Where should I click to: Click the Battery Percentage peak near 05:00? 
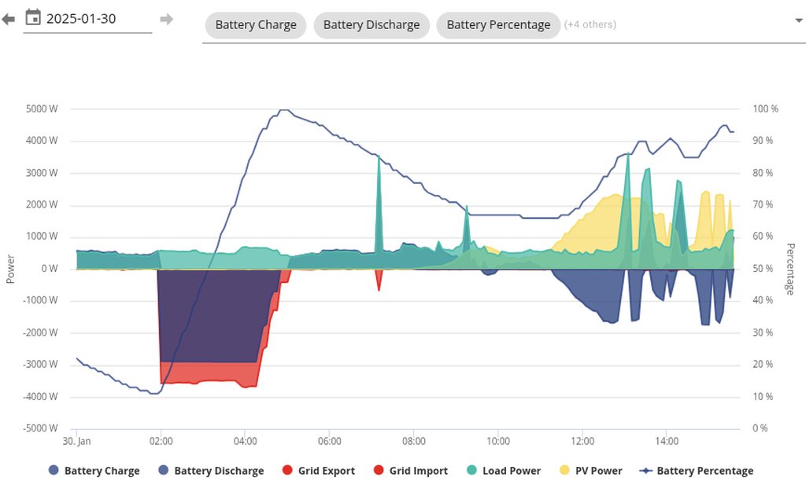click(283, 110)
